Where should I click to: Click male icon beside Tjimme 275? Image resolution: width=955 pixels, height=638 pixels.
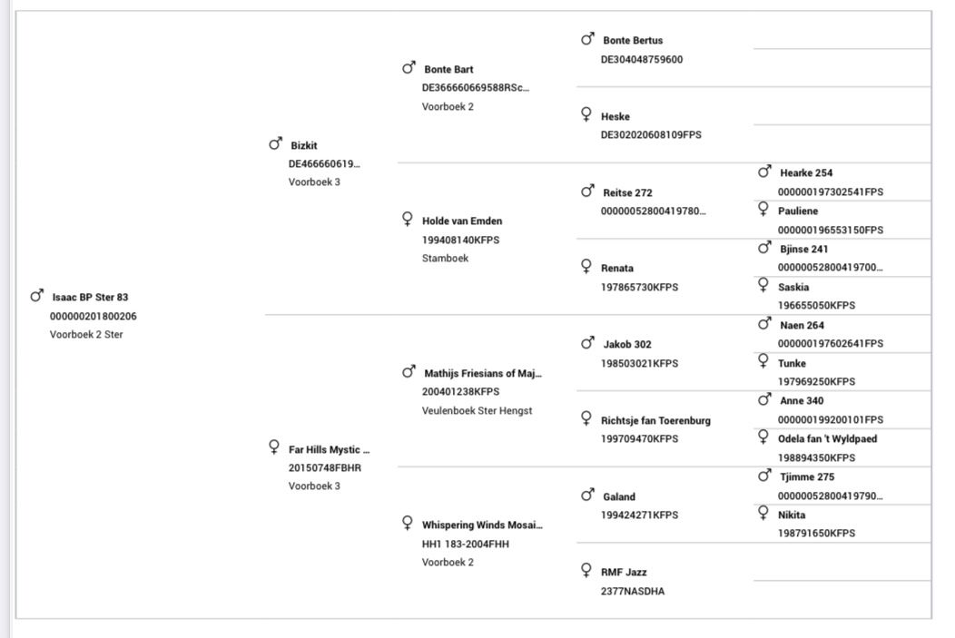[x=764, y=476]
